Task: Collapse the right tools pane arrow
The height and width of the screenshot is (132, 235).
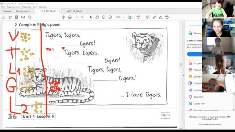Action: (x=183, y=75)
